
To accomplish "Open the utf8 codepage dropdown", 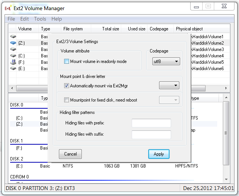I will [166, 61].
